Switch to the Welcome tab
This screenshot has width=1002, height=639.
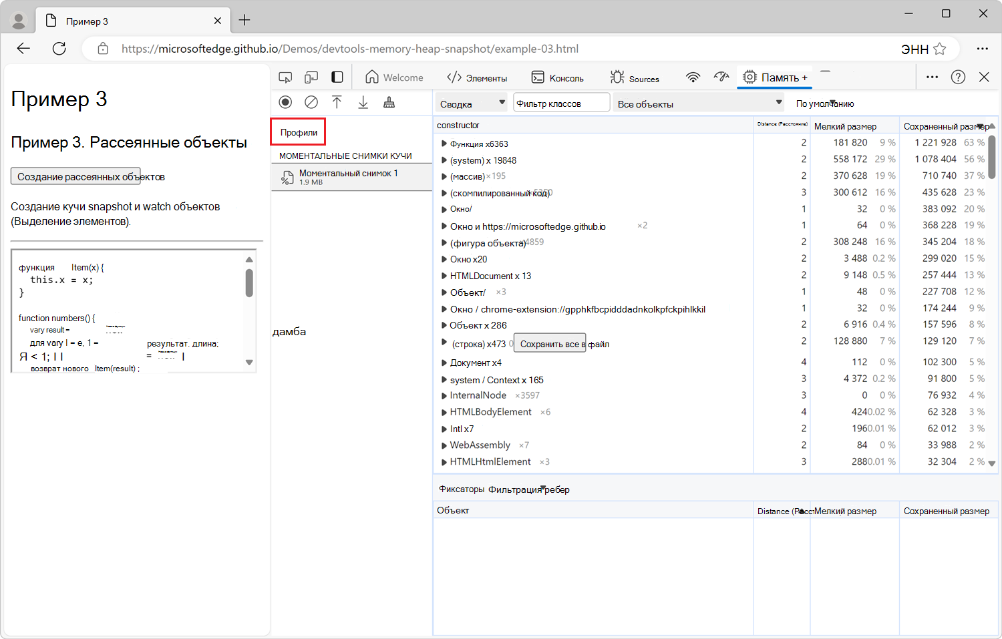click(394, 77)
